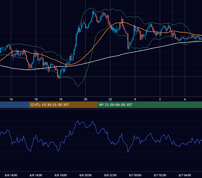202x178 pixels.
Task: Click the '18' hour label on price chart axis
Action: (61, 99)
